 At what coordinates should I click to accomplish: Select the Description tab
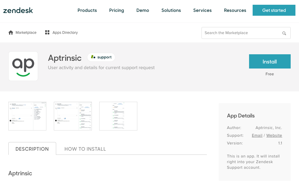tap(32, 149)
